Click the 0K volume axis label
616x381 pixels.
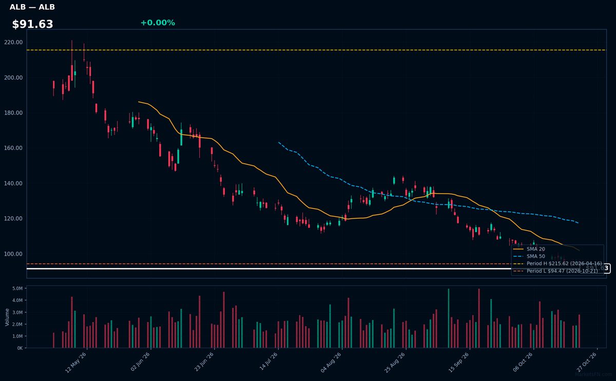(x=20, y=348)
